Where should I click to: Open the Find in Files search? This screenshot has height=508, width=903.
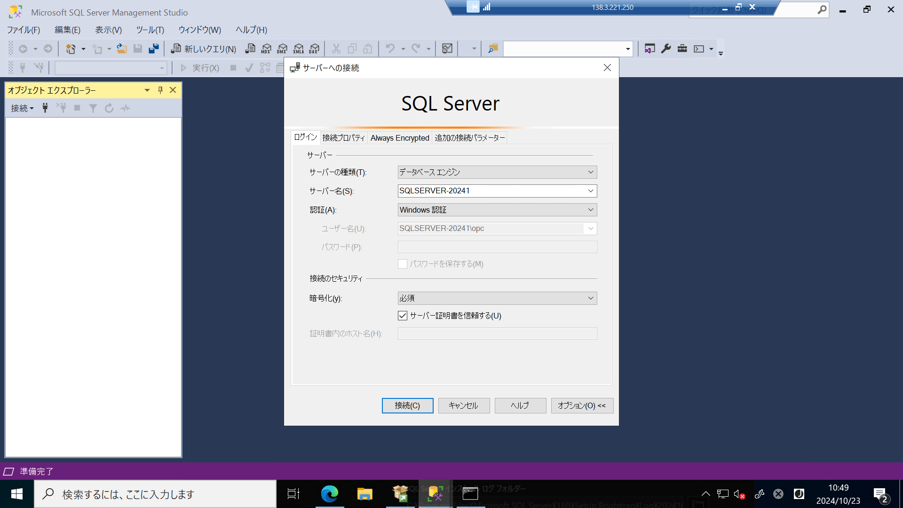492,48
